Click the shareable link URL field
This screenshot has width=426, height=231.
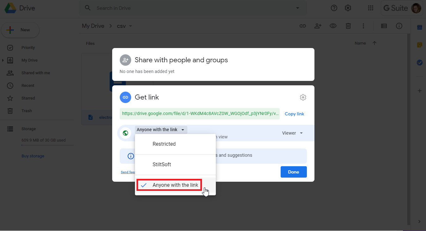tap(200, 114)
